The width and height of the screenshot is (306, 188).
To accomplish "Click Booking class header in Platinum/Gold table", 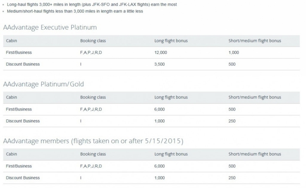I will point(93,97).
